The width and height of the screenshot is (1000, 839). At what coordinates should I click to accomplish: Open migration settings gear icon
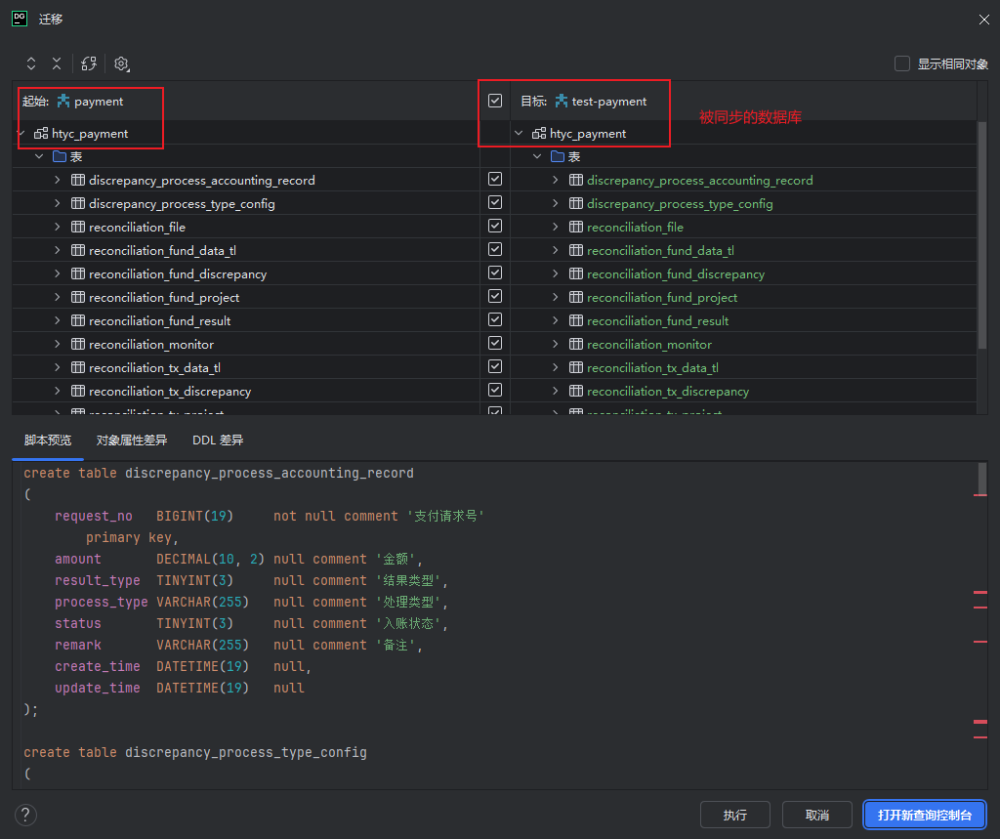121,63
